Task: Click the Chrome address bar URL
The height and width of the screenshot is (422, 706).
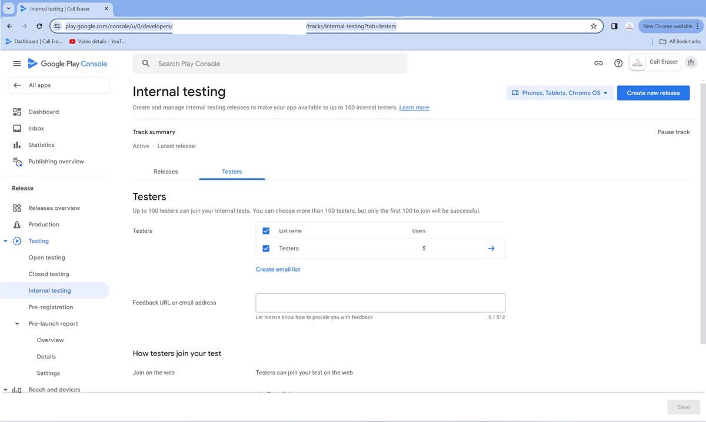Action: [327, 26]
